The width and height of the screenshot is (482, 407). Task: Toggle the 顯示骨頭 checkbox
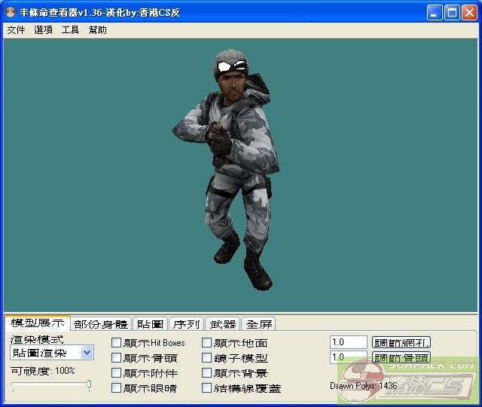(x=116, y=358)
